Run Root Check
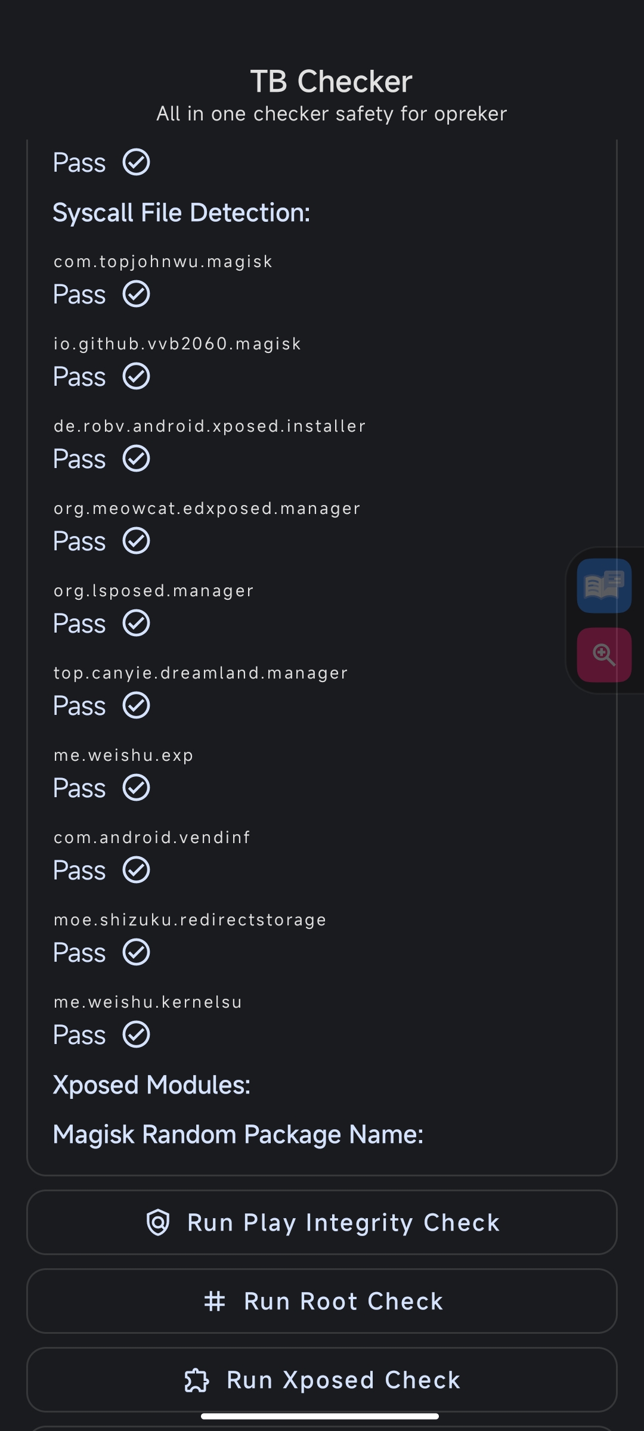This screenshot has height=1431, width=644. point(322,1301)
